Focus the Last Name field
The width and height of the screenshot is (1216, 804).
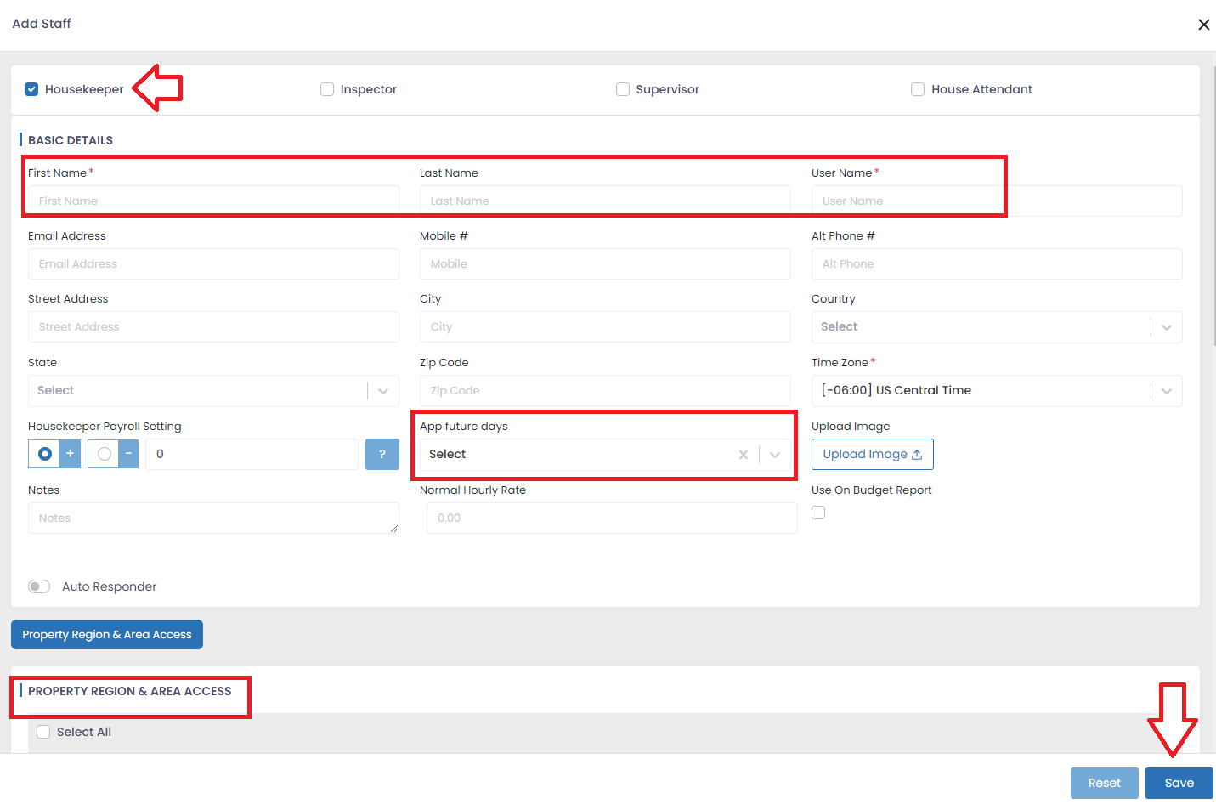605,201
